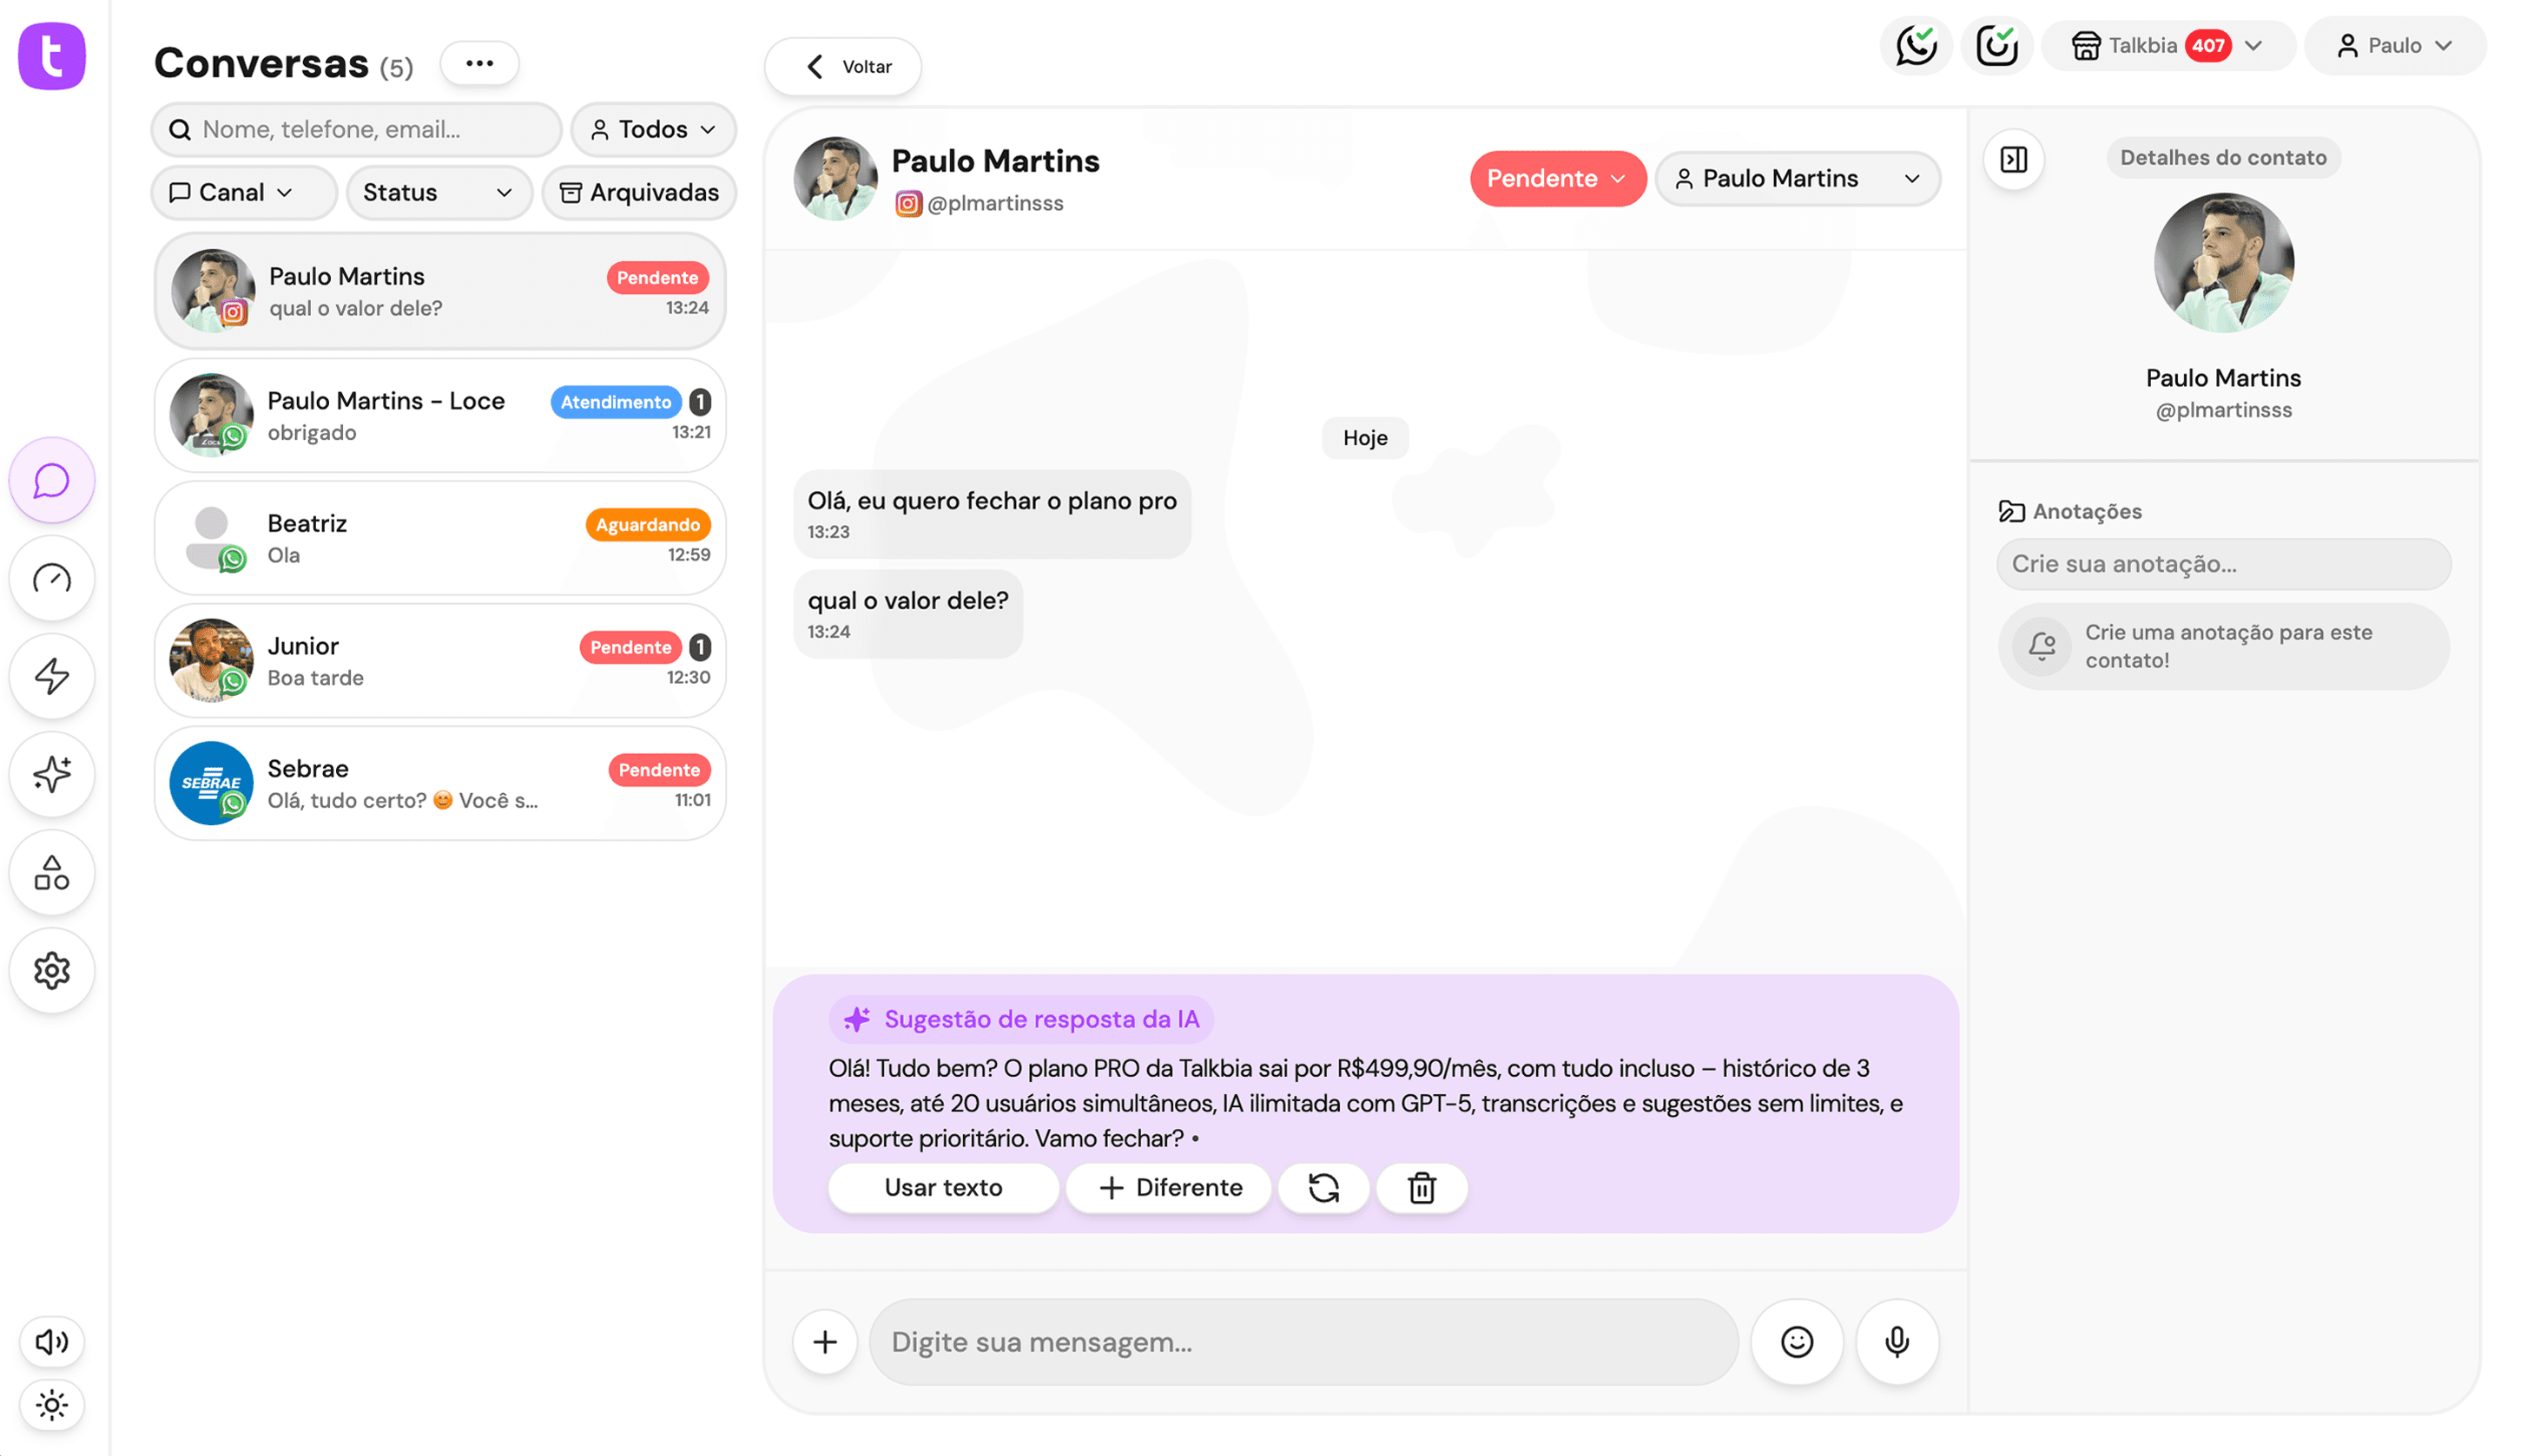Open the dashboard speedometer icon in sidebar
This screenshot has height=1456, width=2527.
51,578
